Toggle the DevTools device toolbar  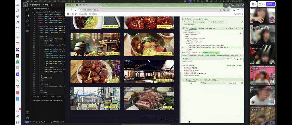(186, 28)
